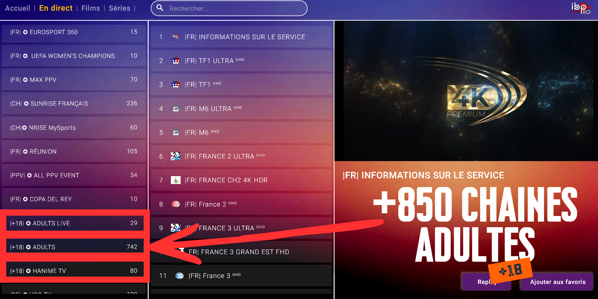The width and height of the screenshot is (598, 299).
Task: Open the UEFA WOMEN'S CHAMPIONS category
Action: [74, 56]
